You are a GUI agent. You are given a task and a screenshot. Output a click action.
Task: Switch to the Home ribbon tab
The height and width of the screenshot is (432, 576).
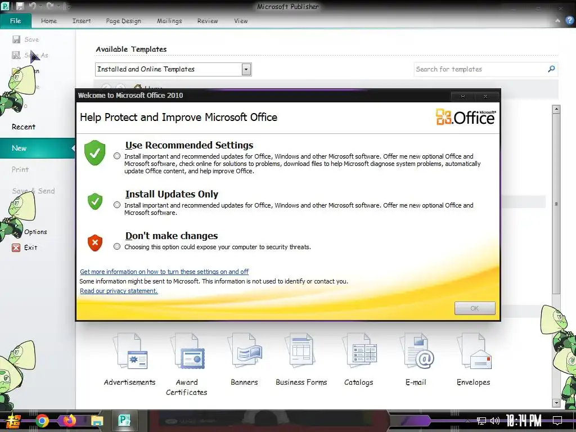point(49,21)
